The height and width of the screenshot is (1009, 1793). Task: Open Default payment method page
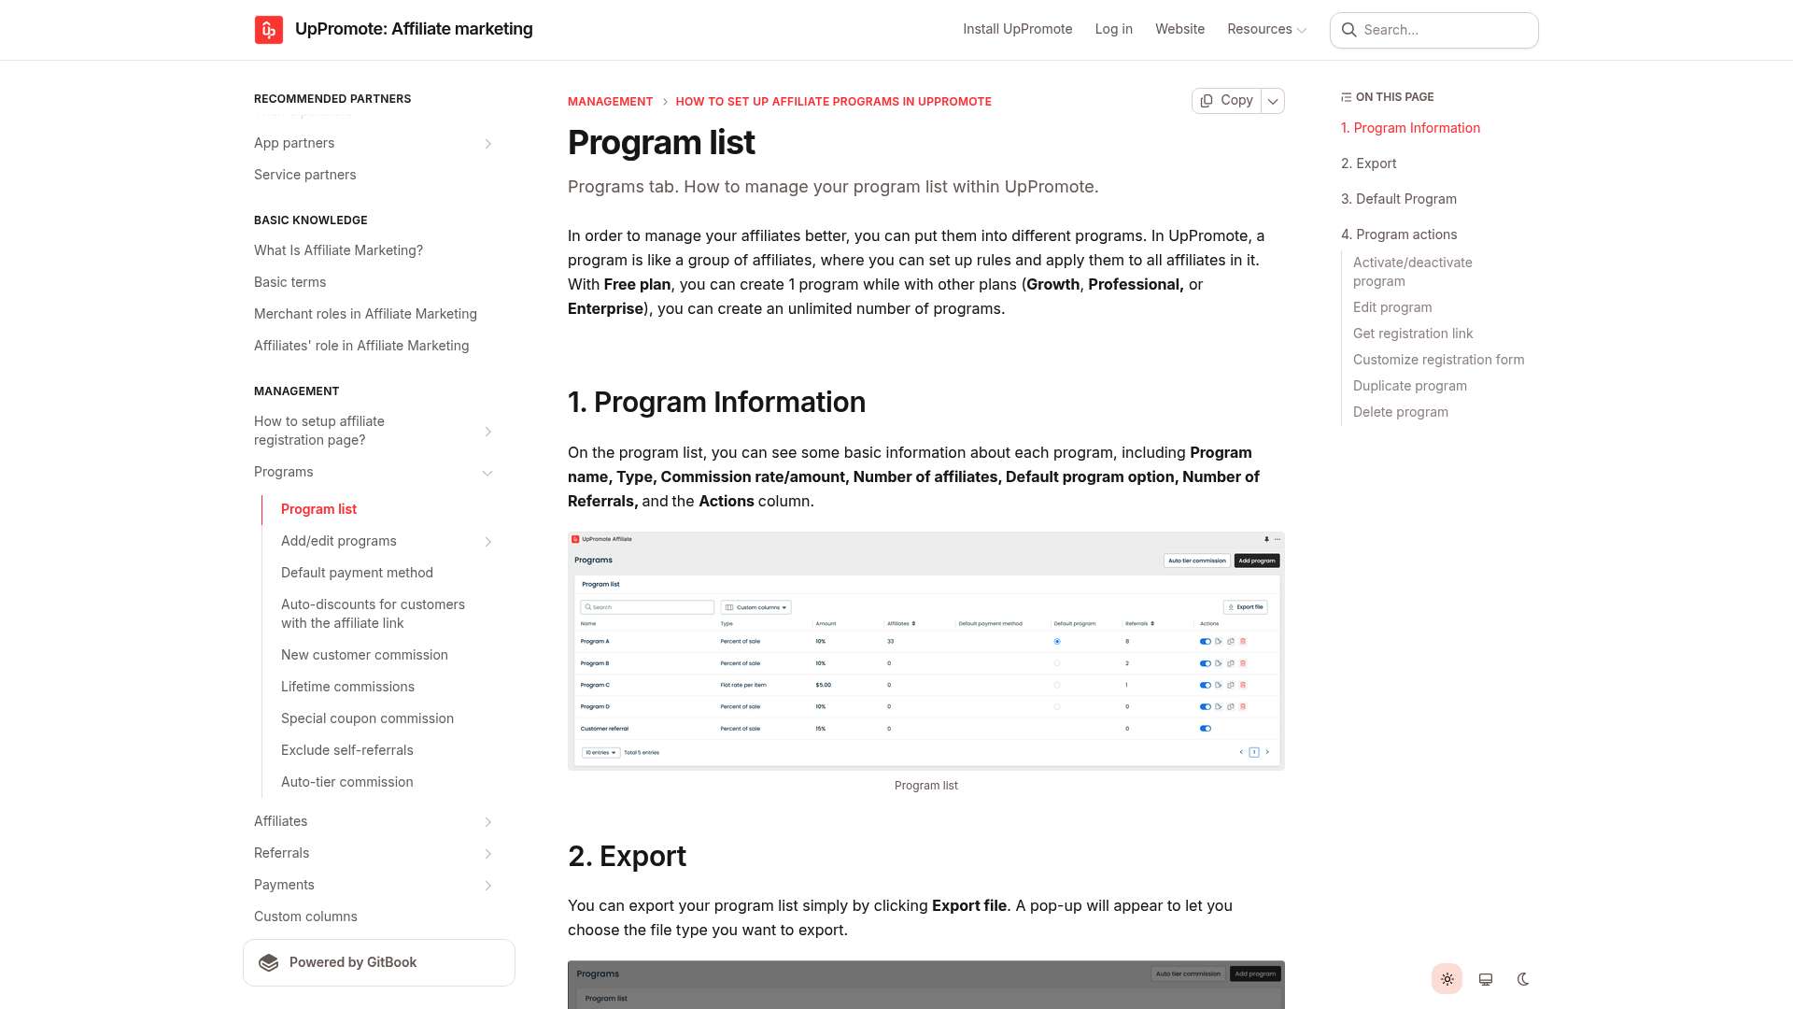coord(357,573)
